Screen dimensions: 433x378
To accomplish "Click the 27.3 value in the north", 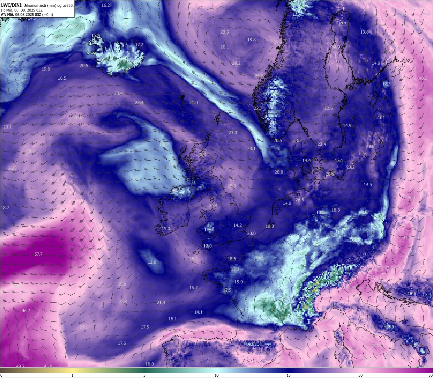I will (342, 24).
